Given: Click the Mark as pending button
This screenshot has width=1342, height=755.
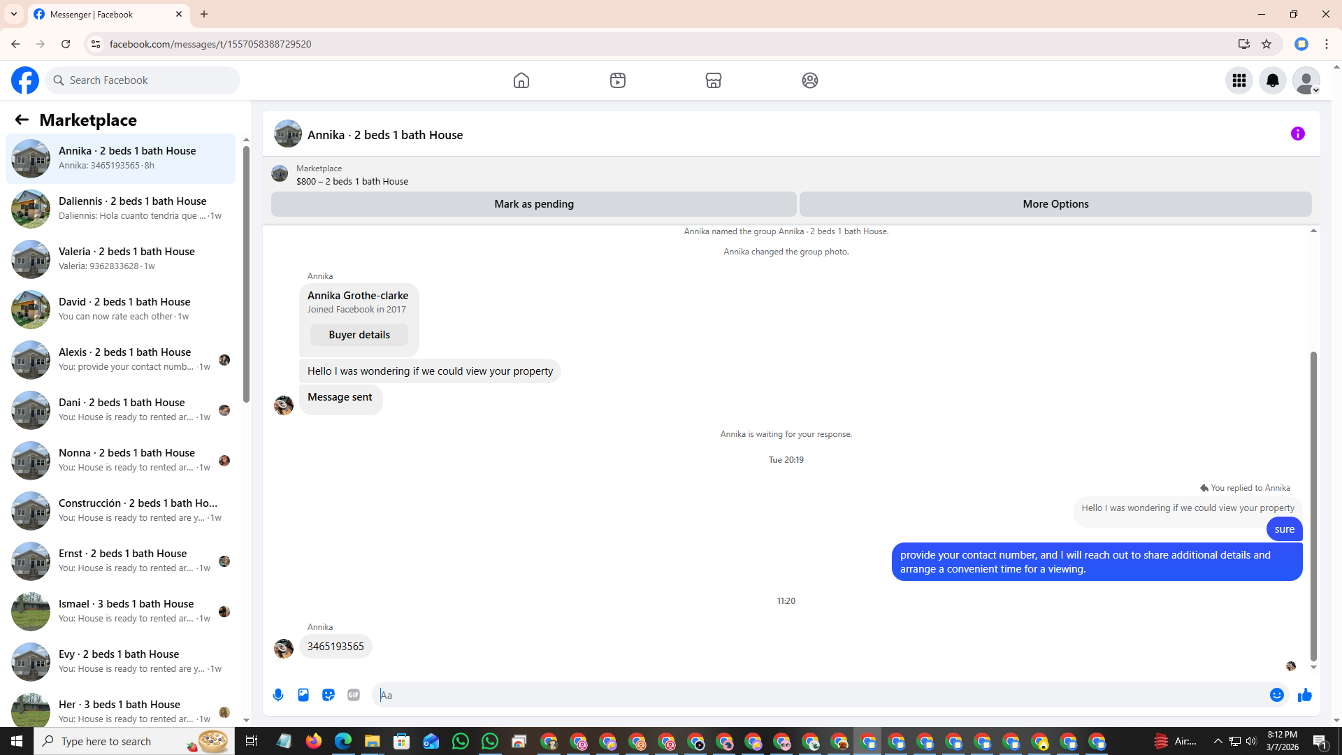Looking at the screenshot, I should pyautogui.click(x=534, y=204).
